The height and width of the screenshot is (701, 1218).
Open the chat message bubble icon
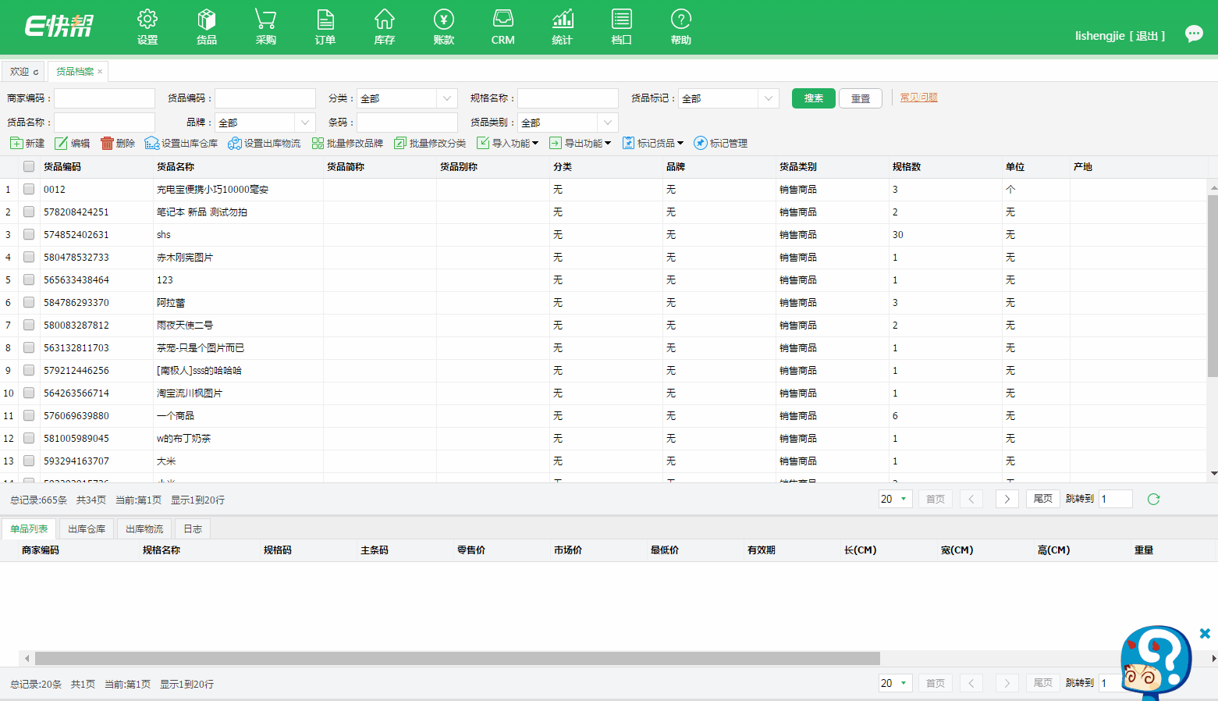[1194, 34]
